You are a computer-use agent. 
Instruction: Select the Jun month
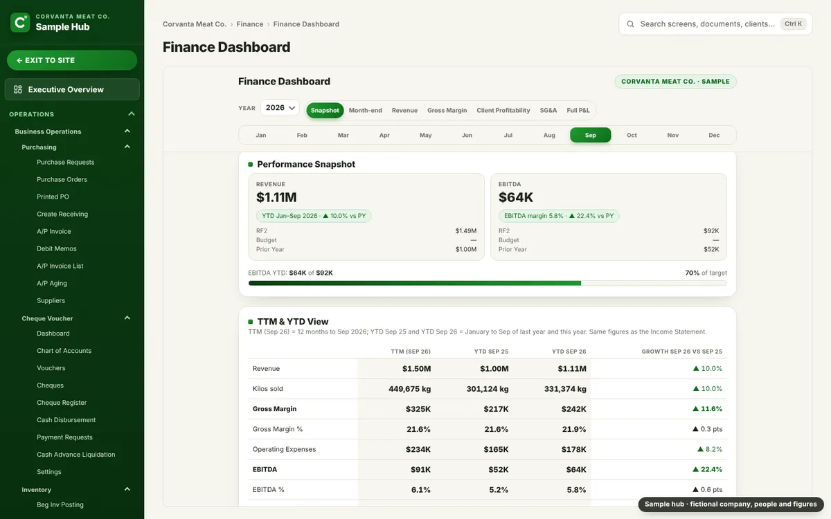pos(467,135)
